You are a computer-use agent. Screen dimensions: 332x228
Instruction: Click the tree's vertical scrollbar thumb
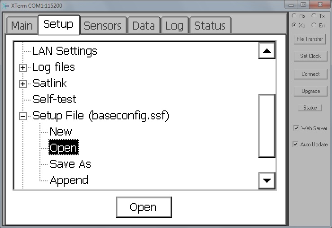coord(267,126)
